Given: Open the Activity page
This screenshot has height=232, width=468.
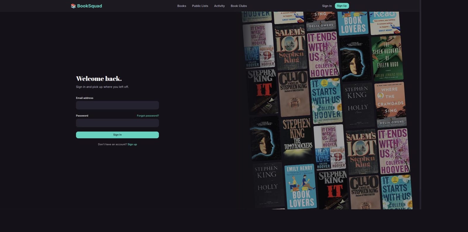Looking at the screenshot, I should click(219, 6).
